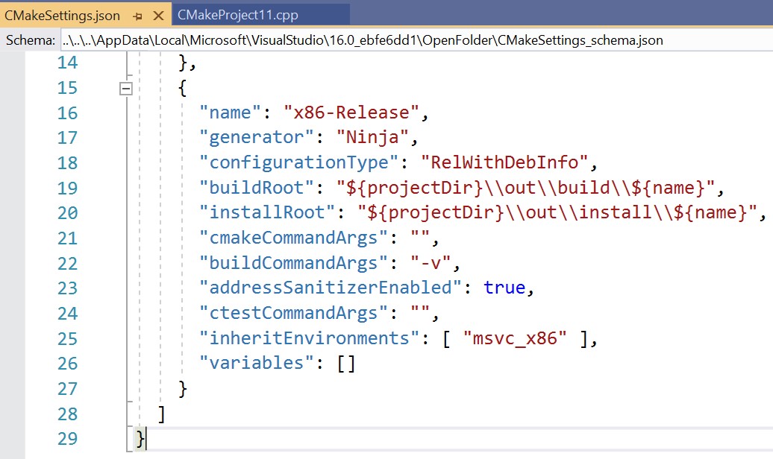
Task: Collapse the JSON block at line 15
Action: coord(126,89)
